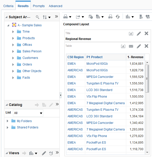Open the Advanced tab
Image resolution: width=152 pixels, height=157 pixels.
[x=55, y=6]
